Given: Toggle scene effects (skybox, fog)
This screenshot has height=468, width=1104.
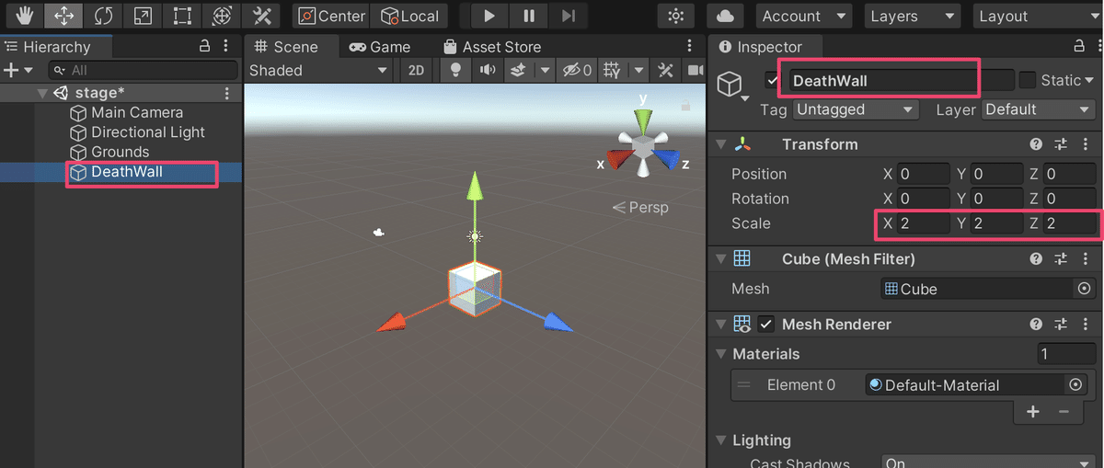Looking at the screenshot, I should pyautogui.click(x=519, y=70).
